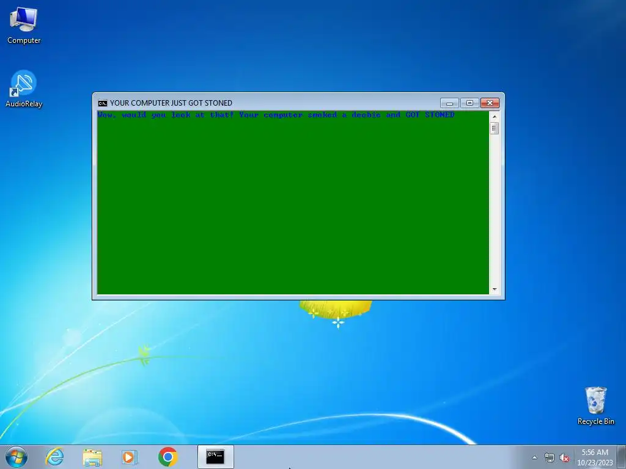Open the clock showing 5:56 AM

pyautogui.click(x=595, y=457)
